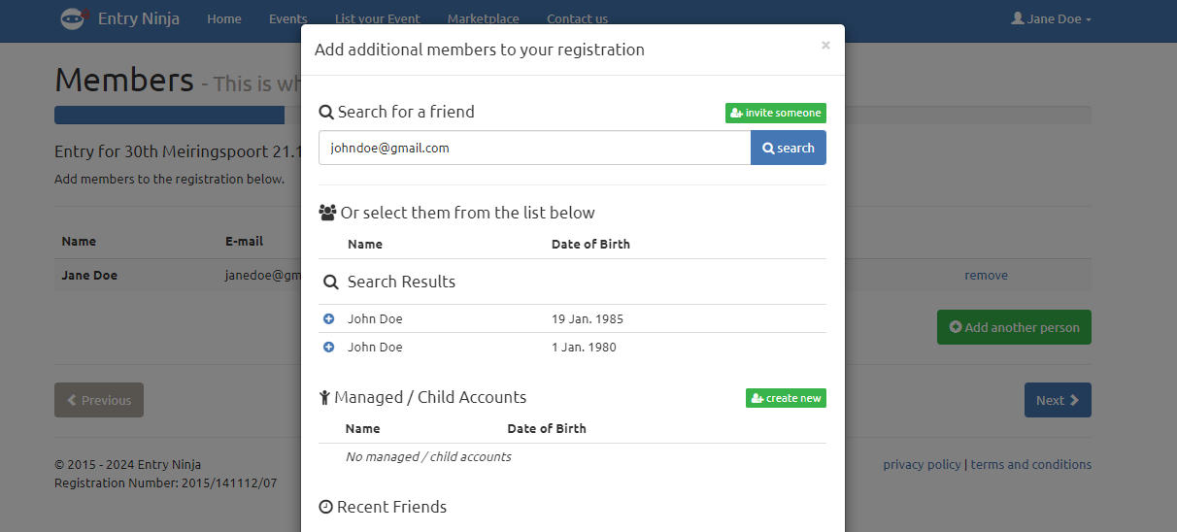Go back with the Previous button
The width and height of the screenshot is (1177, 532).
99,400
